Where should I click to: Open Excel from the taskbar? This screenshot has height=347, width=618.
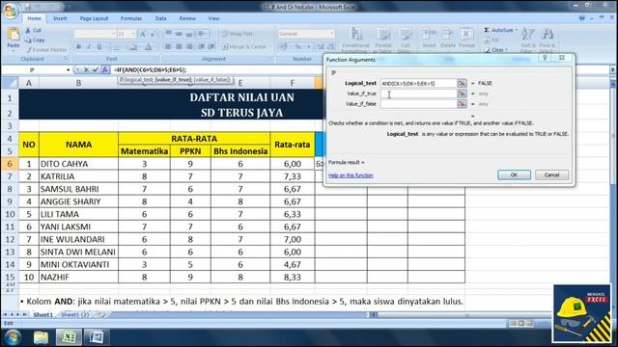(x=69, y=337)
